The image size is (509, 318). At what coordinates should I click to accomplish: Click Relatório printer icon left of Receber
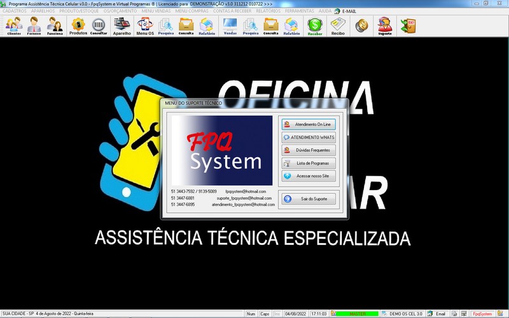pyautogui.click(x=291, y=26)
